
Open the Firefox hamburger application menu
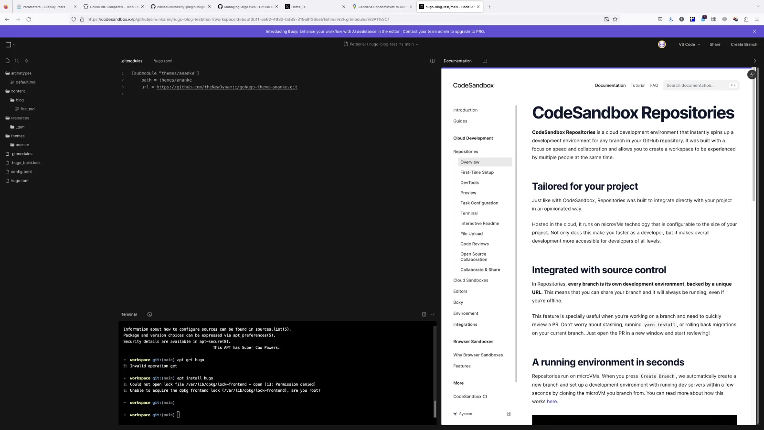click(x=757, y=19)
